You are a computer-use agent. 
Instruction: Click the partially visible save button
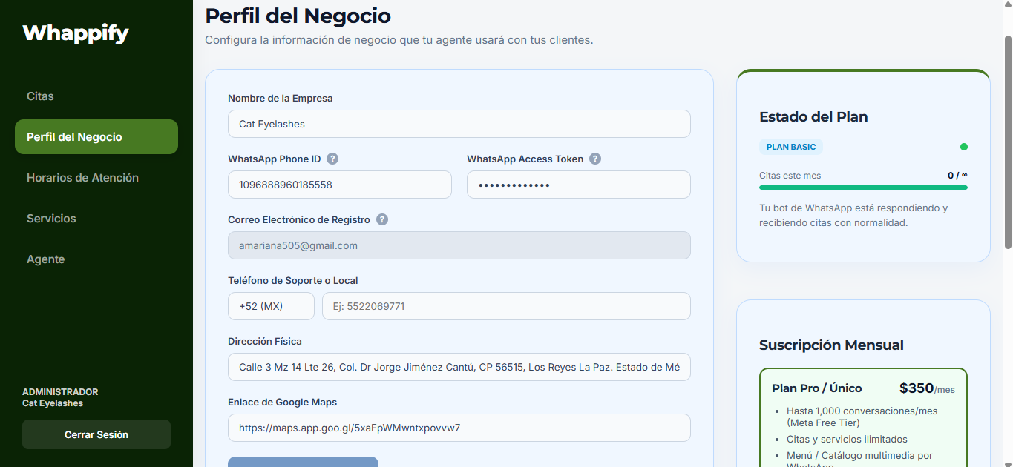pos(303,462)
